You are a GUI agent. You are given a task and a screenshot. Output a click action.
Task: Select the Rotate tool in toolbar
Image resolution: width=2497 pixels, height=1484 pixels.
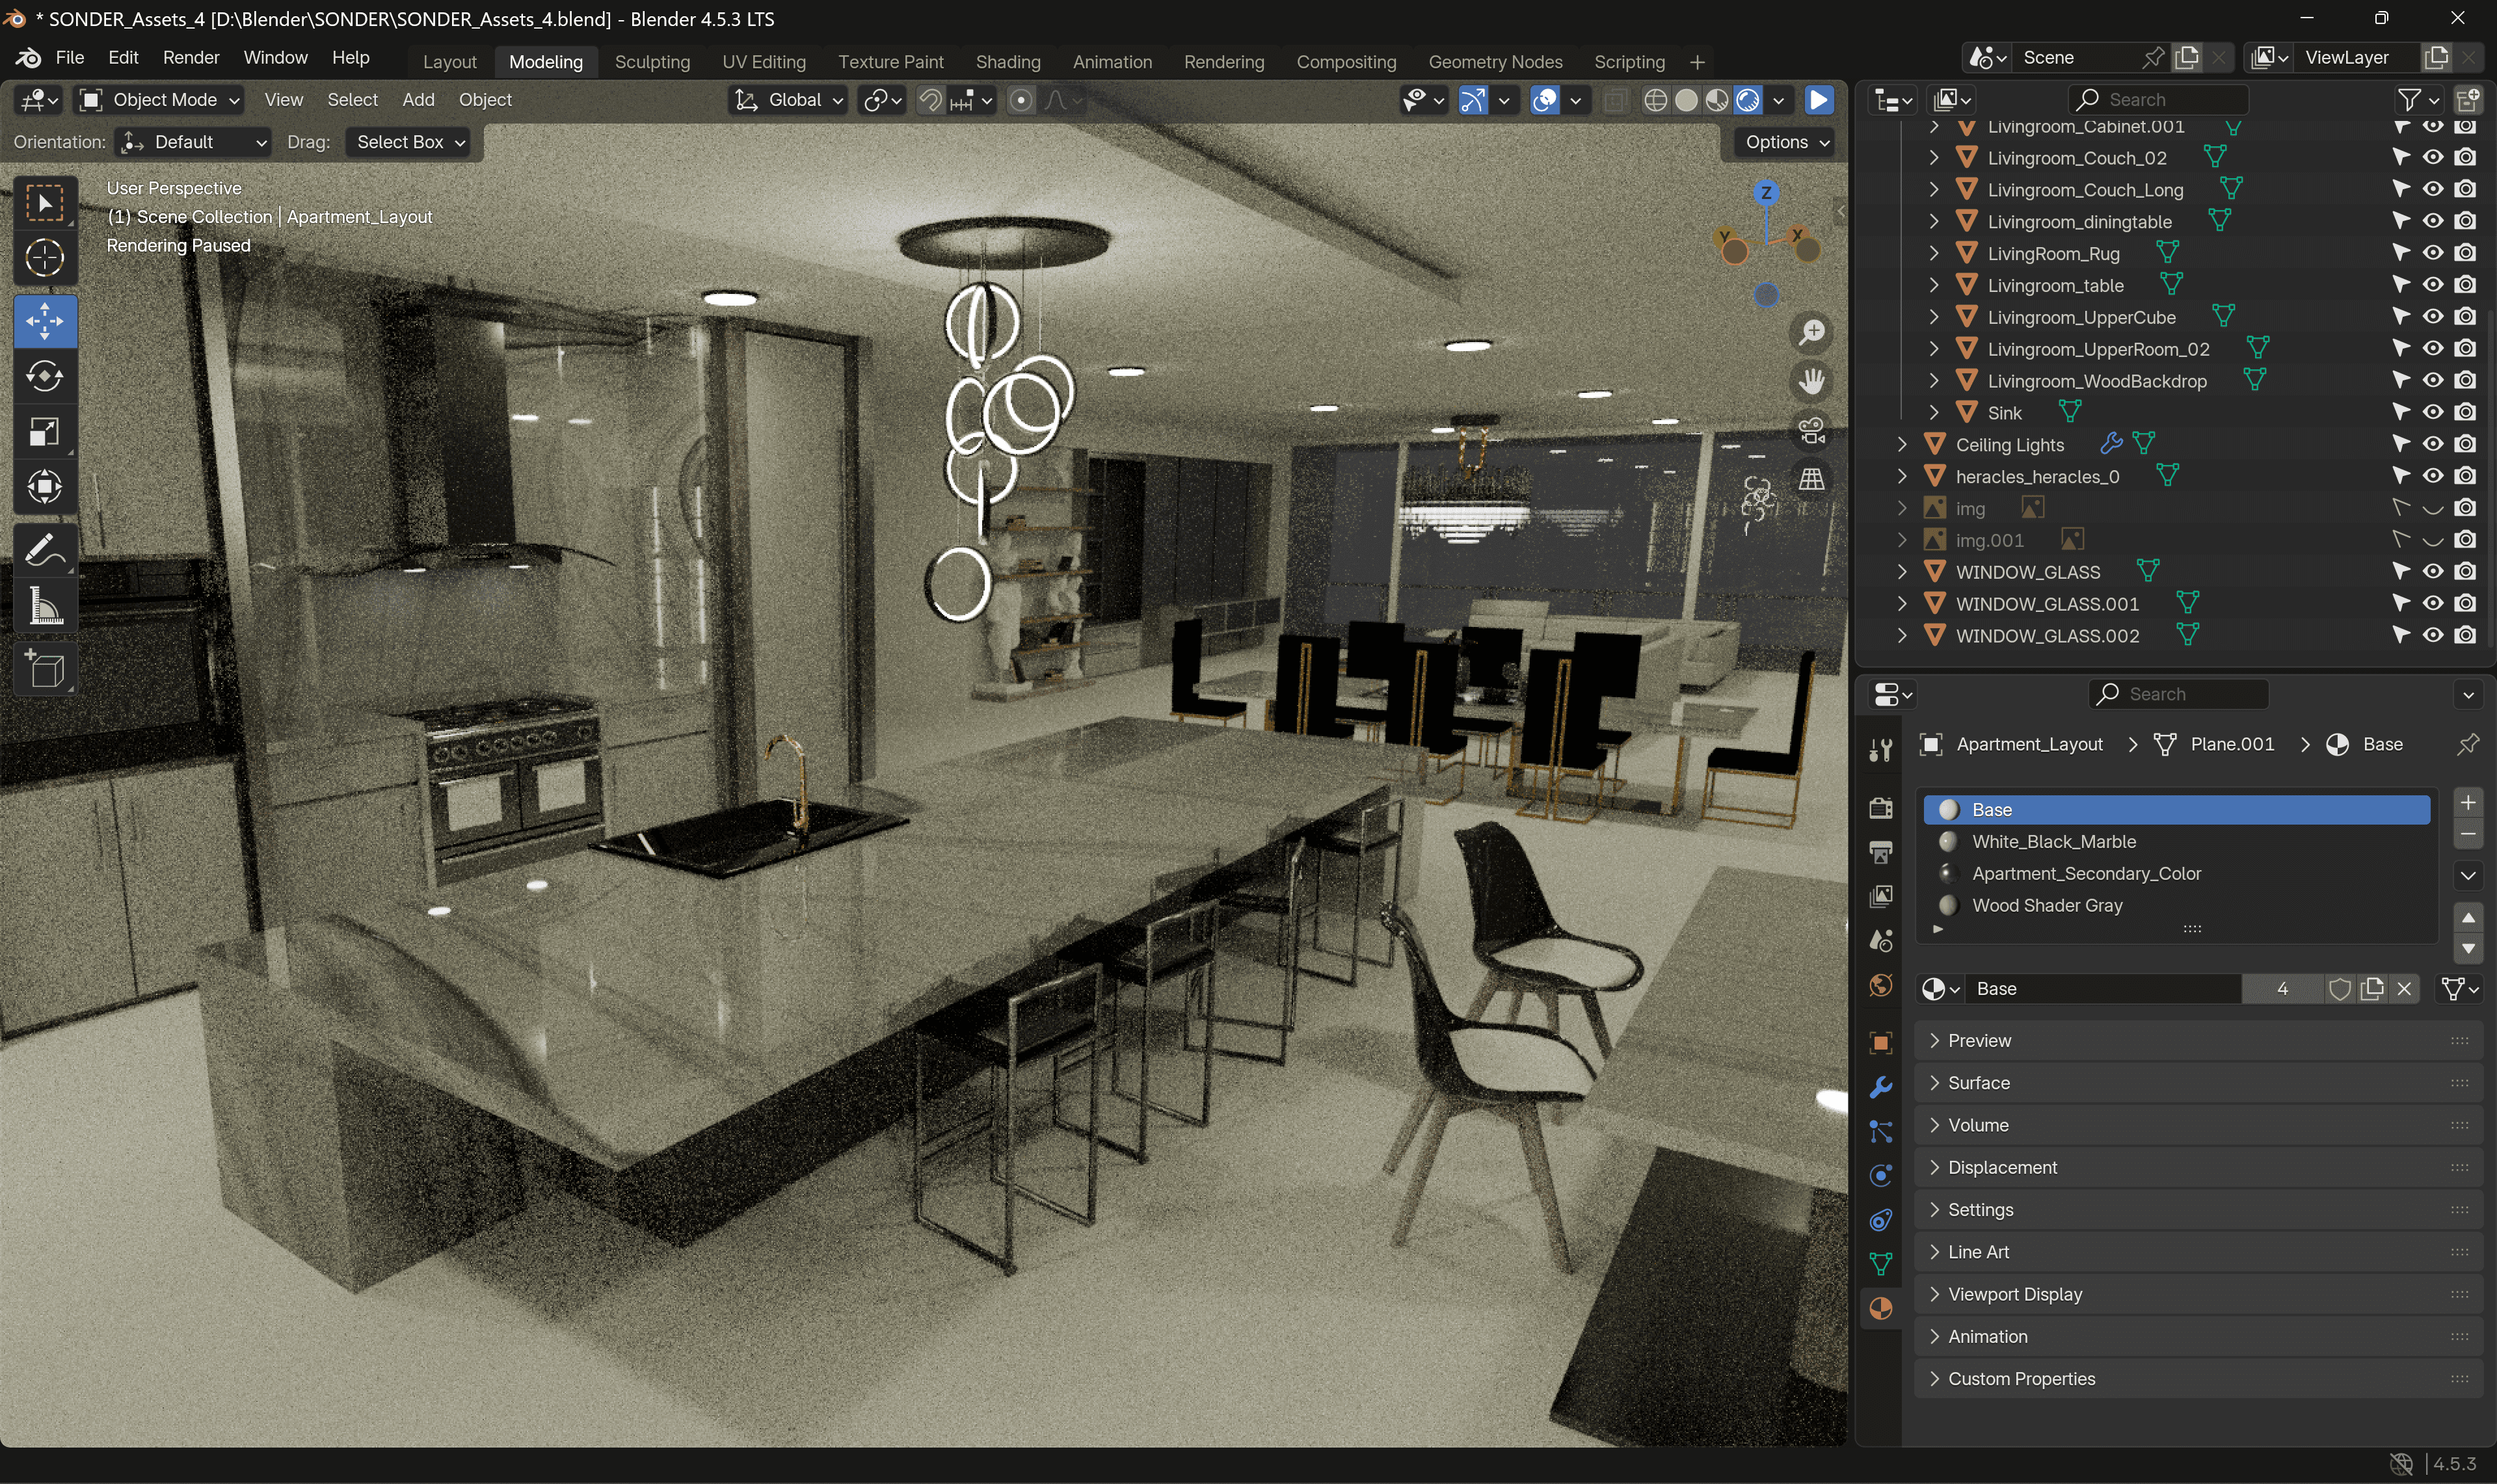[x=44, y=377]
